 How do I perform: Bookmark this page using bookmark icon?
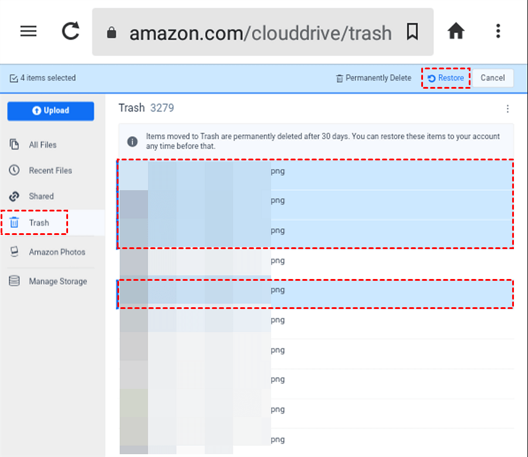tap(412, 32)
